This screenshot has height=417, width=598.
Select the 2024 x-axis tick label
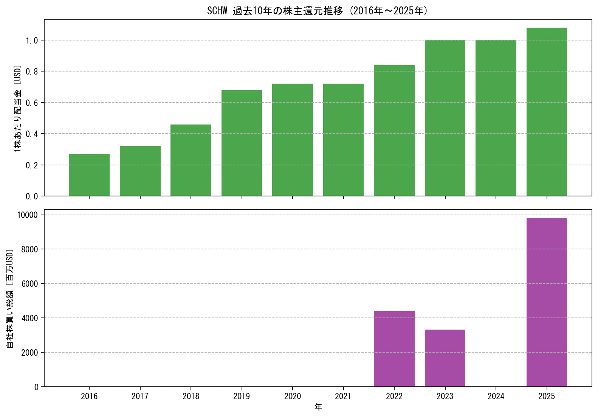pyautogui.click(x=496, y=396)
